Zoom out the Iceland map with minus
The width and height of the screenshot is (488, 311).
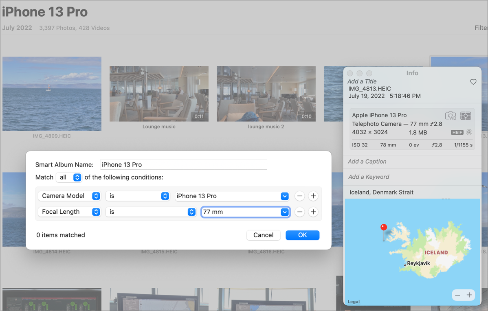click(x=458, y=295)
